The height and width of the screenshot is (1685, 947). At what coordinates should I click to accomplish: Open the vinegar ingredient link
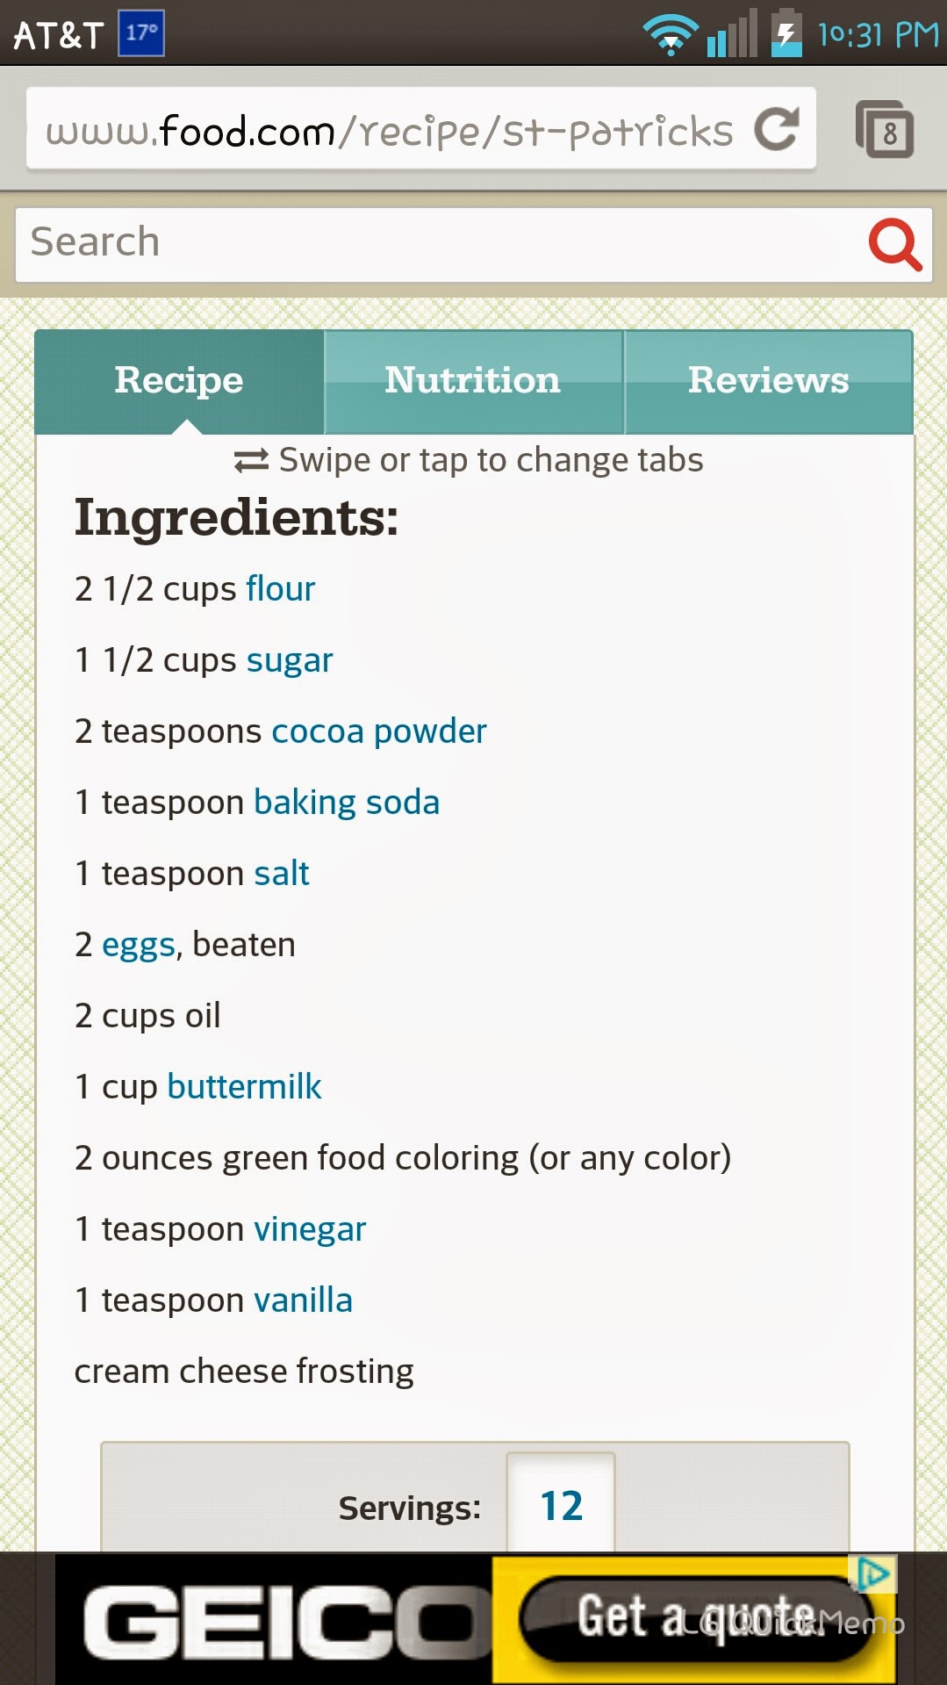pos(310,1229)
